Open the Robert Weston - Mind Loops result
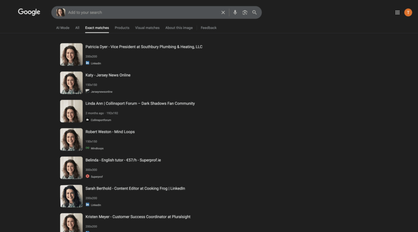The width and height of the screenshot is (418, 232). 110,132
